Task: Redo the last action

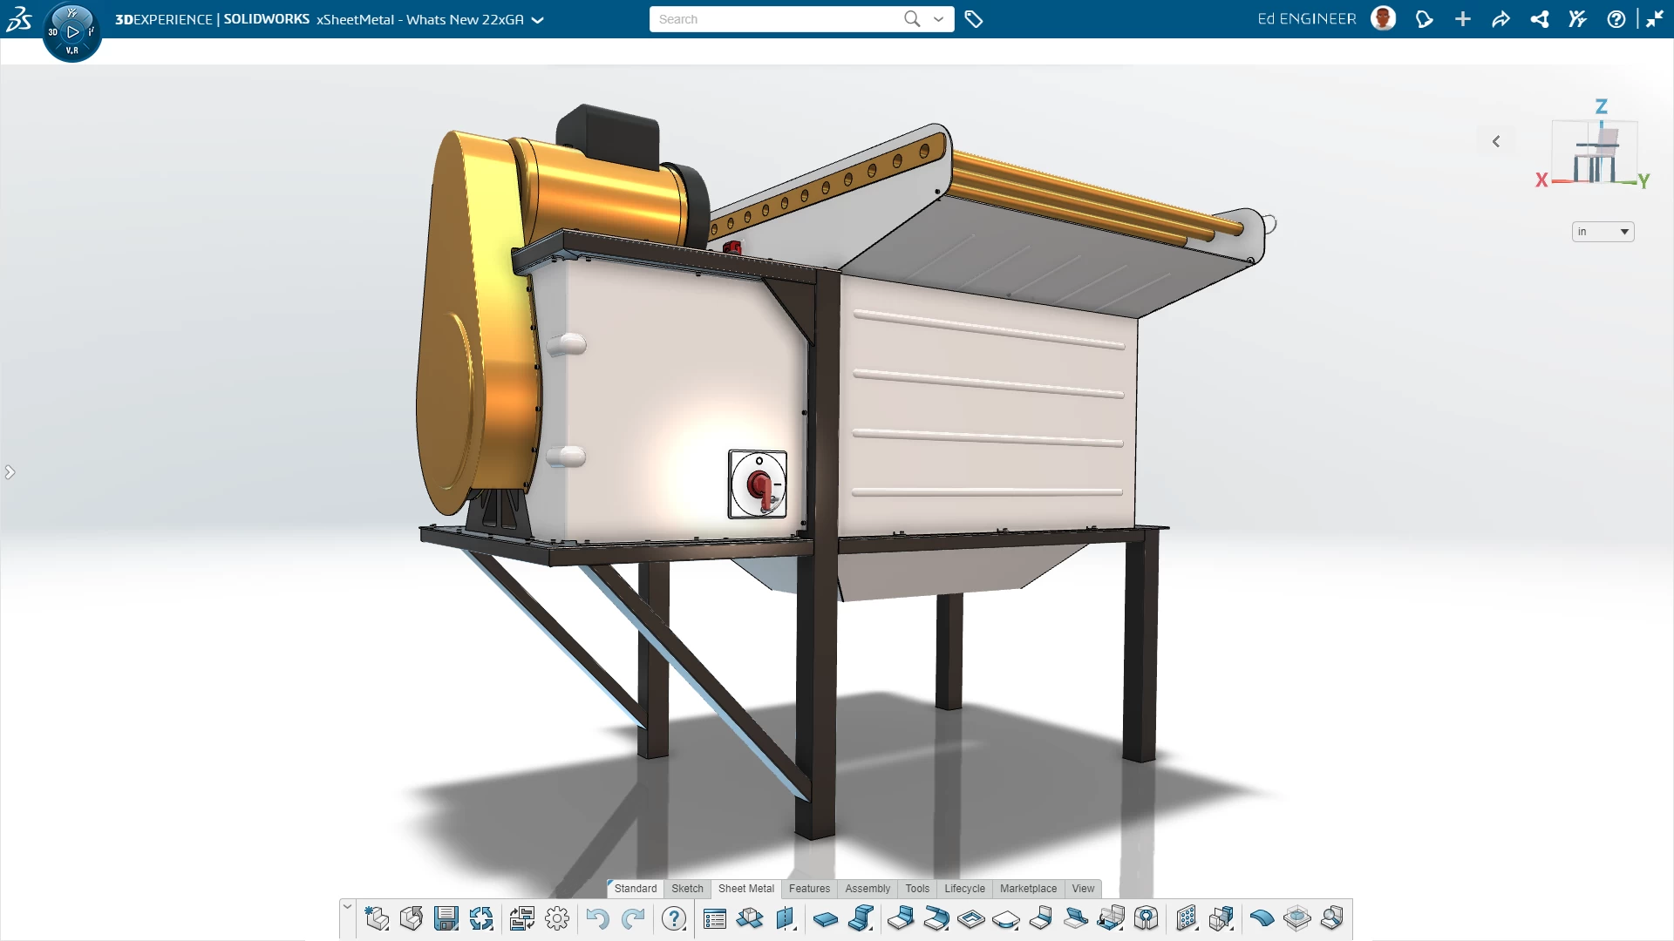Action: point(634,918)
